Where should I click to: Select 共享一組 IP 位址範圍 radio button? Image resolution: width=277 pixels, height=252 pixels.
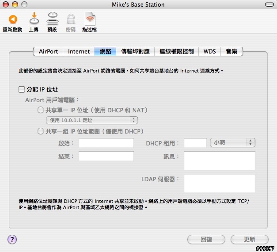click(41, 131)
